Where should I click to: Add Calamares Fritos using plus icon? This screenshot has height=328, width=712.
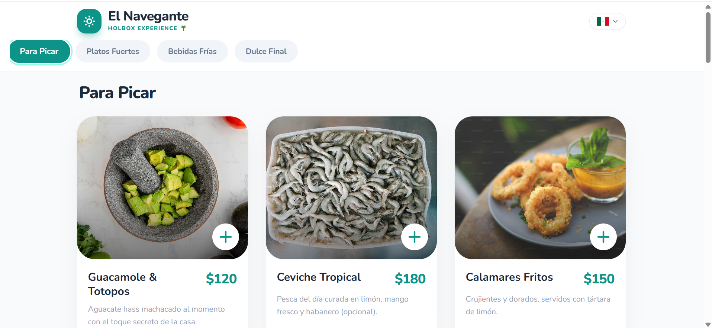[x=603, y=237]
